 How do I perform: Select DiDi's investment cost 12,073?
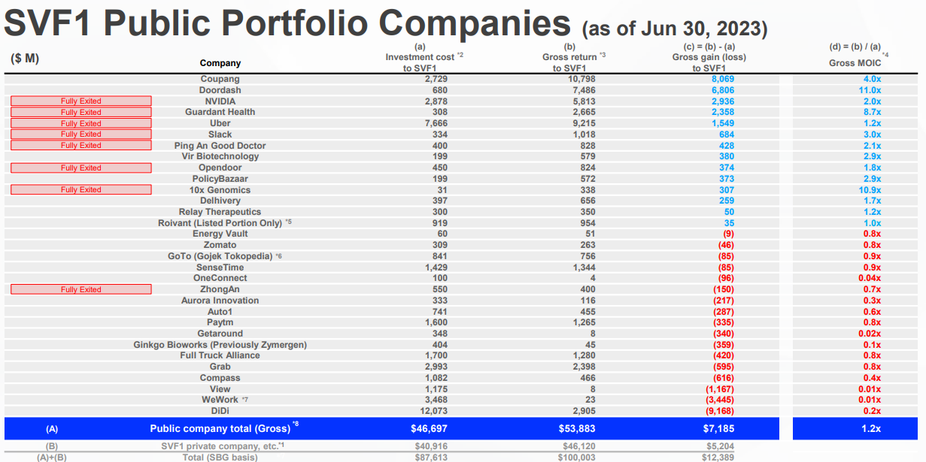pos(433,411)
